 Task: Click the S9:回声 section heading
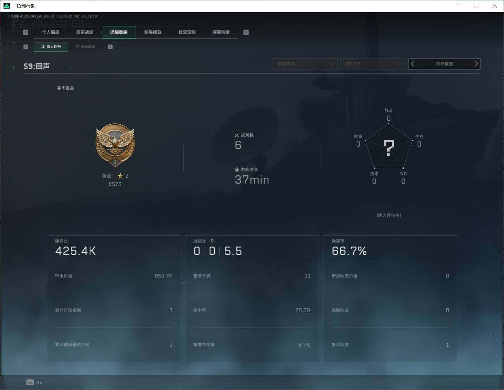click(37, 66)
